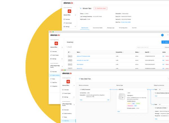Viewport: 169px width, 123px height.
Task: Open the API-Configuration tab
Action: point(123,28)
